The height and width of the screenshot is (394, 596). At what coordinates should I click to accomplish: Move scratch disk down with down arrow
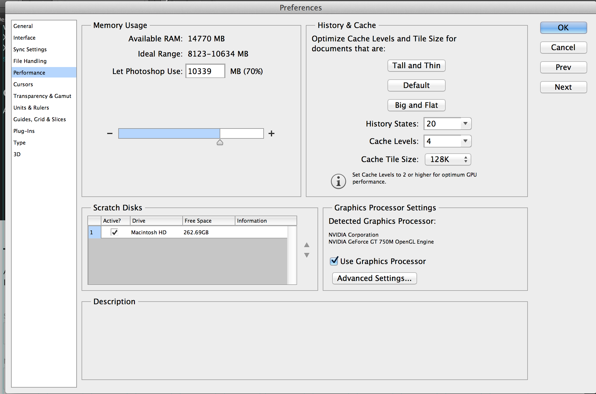[x=307, y=255]
